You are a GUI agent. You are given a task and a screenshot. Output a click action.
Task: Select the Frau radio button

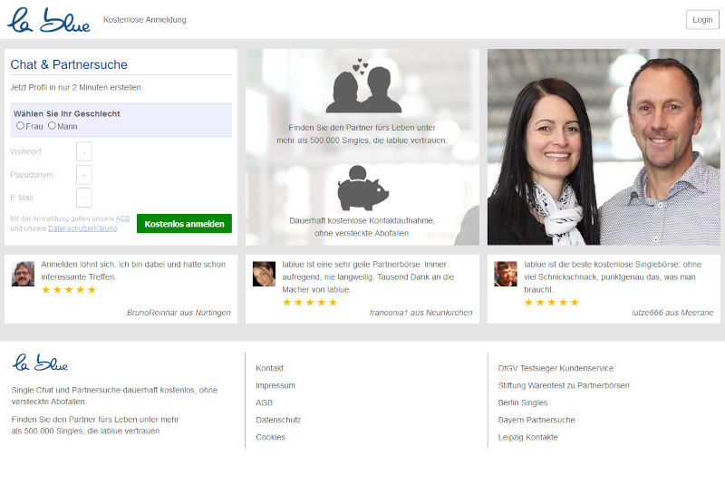pyautogui.click(x=20, y=126)
